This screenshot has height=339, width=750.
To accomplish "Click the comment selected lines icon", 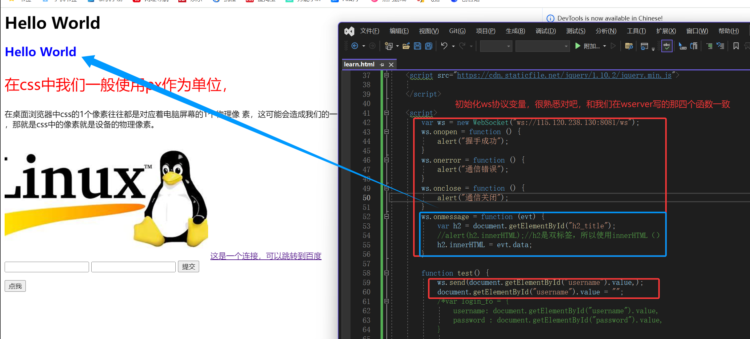I will (709, 46).
